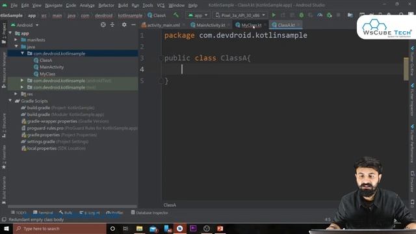Open Project panel settings gear

(x=124, y=25)
